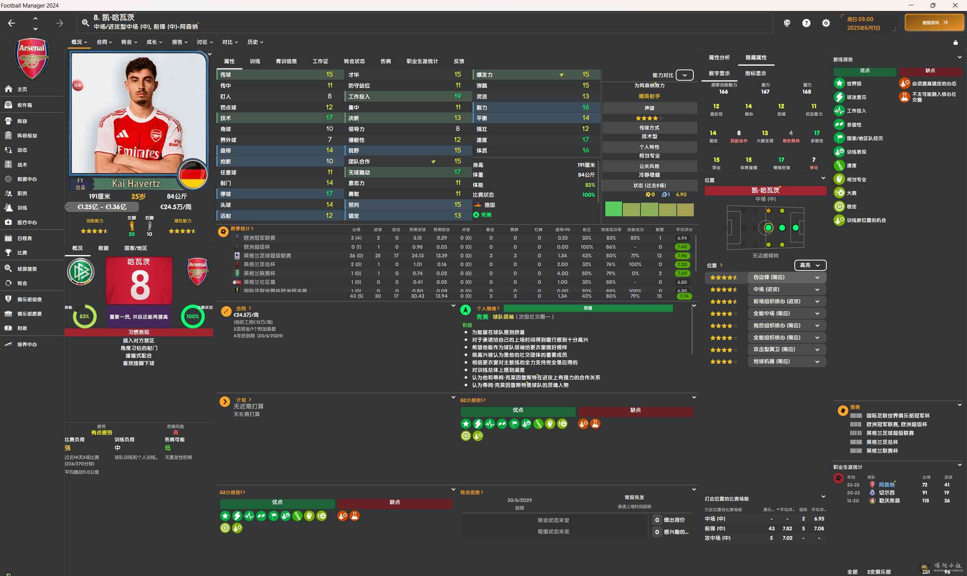The image size is (967, 576).
Task: Click the 医疗中心 medical center sidebar icon
Action: click(x=9, y=222)
